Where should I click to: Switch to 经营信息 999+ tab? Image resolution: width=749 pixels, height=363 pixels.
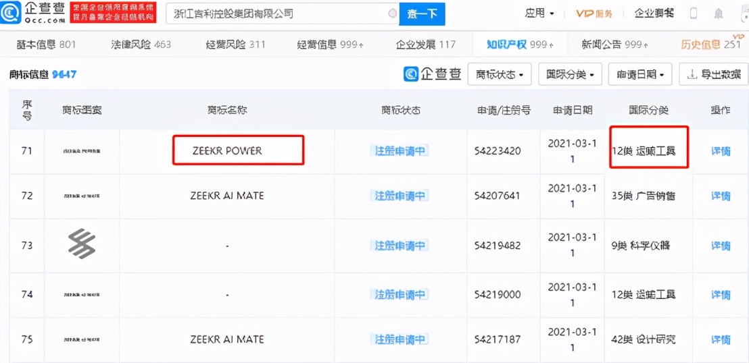coord(330,45)
